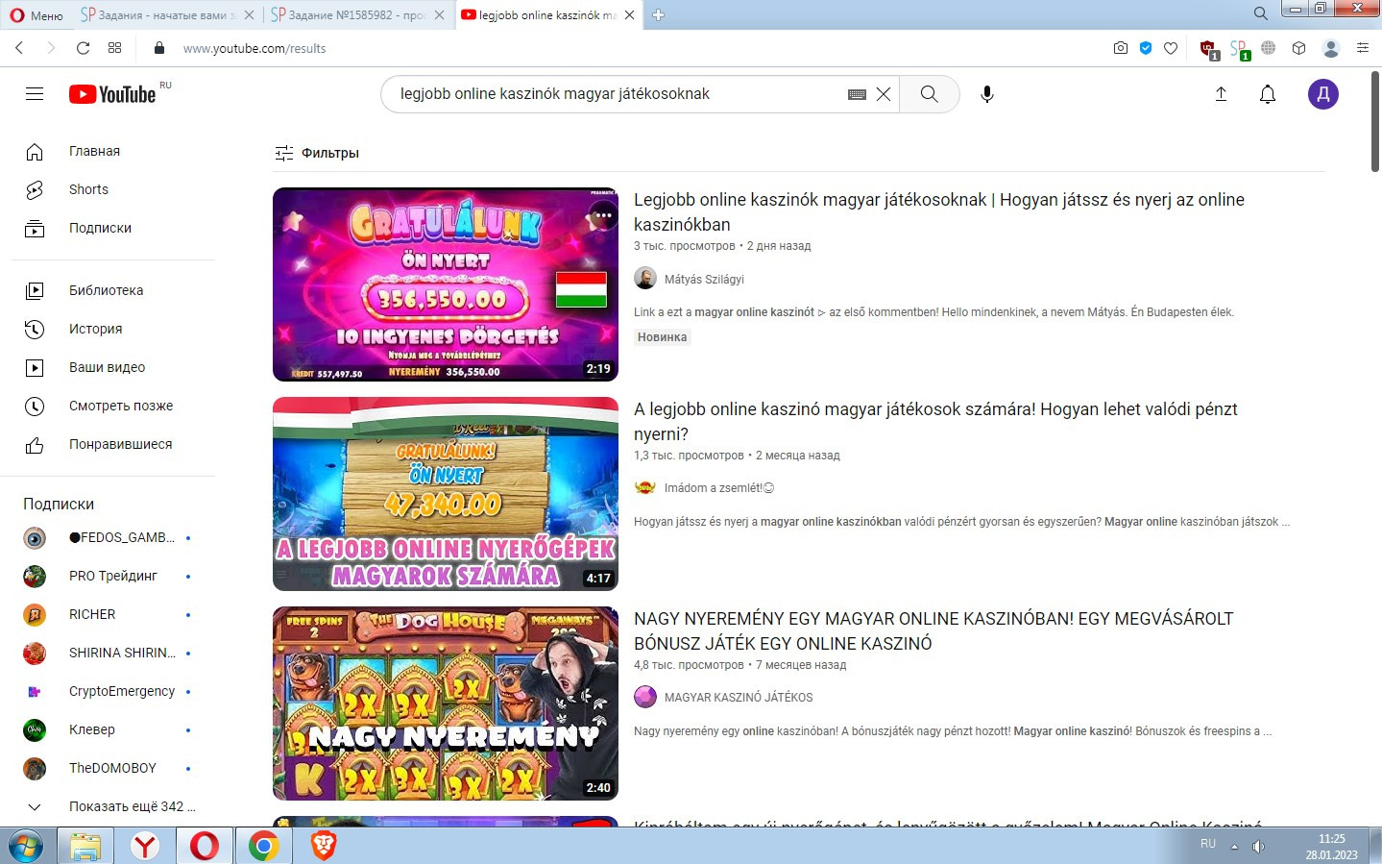Add page to bookmarks with the heart icon
Viewport: 1382px width, 864px height.
pos(1171,48)
